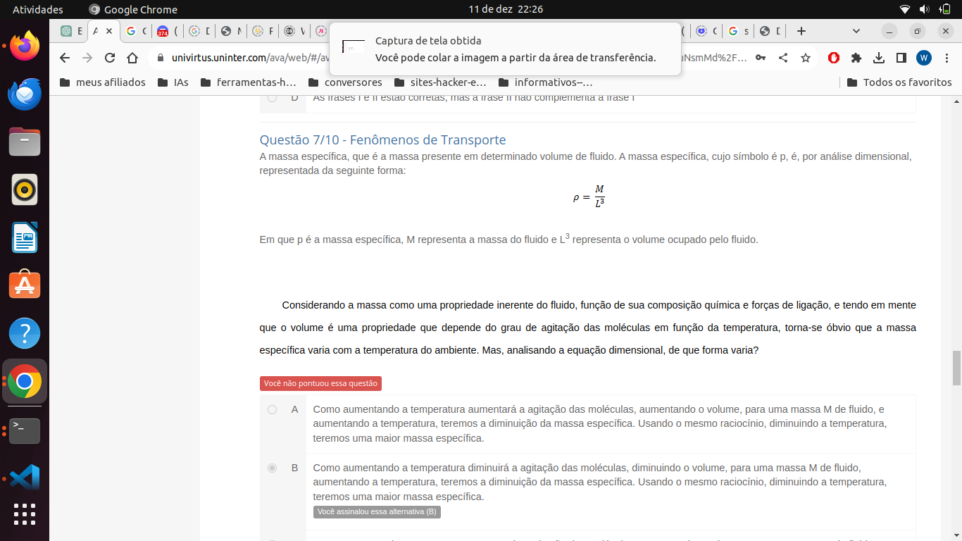Open Rhythmbox music player from dock
Screen dimensions: 962x541
(25, 189)
